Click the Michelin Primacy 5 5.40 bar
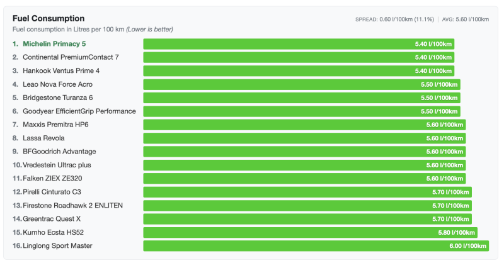Viewport: 504px width, 263px height. click(299, 44)
